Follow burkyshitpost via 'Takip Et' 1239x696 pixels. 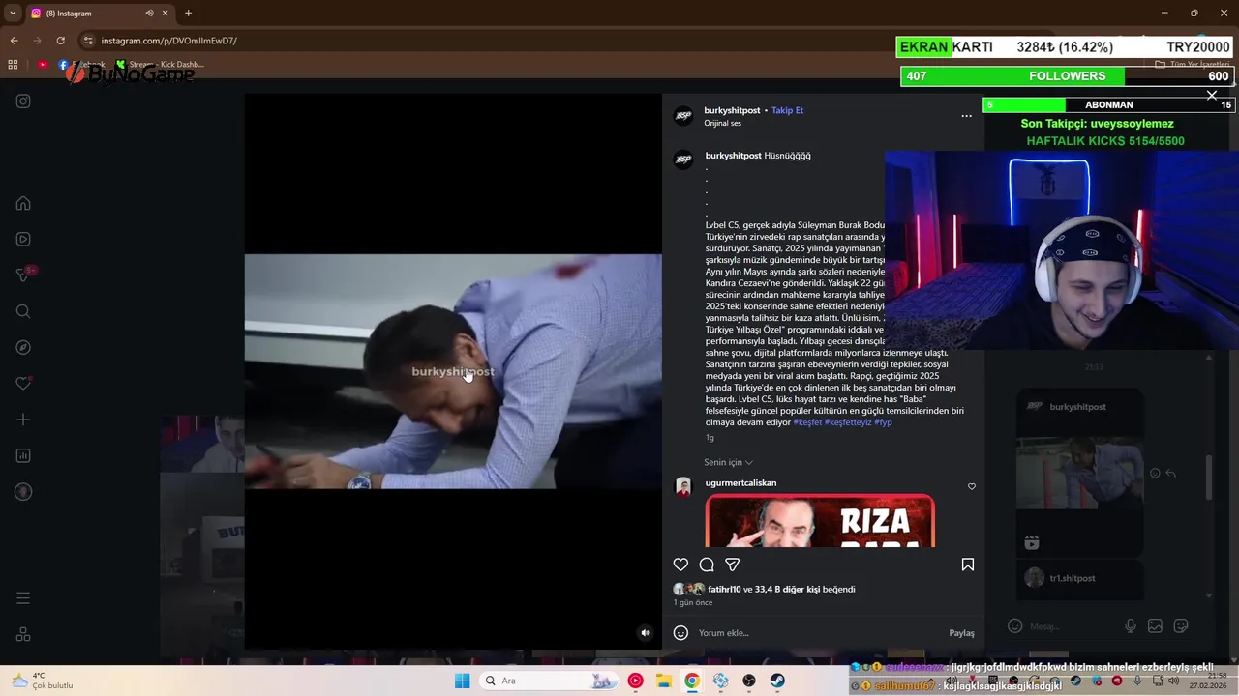787,110
